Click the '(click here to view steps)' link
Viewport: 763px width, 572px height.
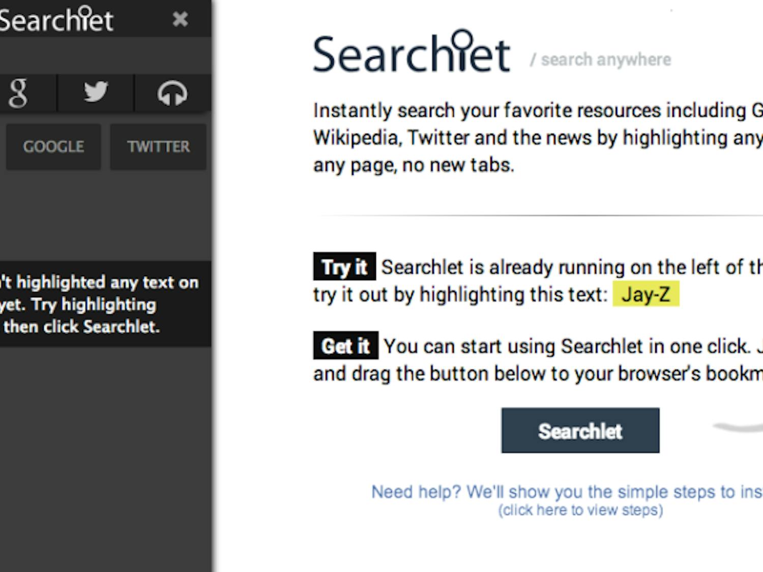coord(580,510)
